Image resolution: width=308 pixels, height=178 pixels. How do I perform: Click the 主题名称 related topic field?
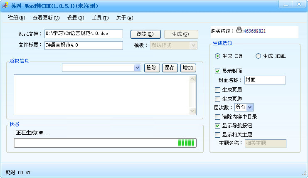(x=265, y=143)
